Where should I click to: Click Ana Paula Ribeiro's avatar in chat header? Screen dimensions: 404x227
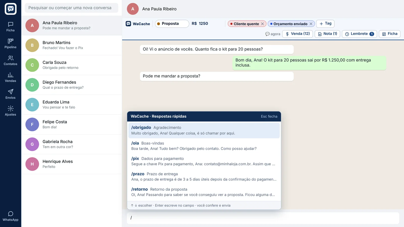[133, 9]
